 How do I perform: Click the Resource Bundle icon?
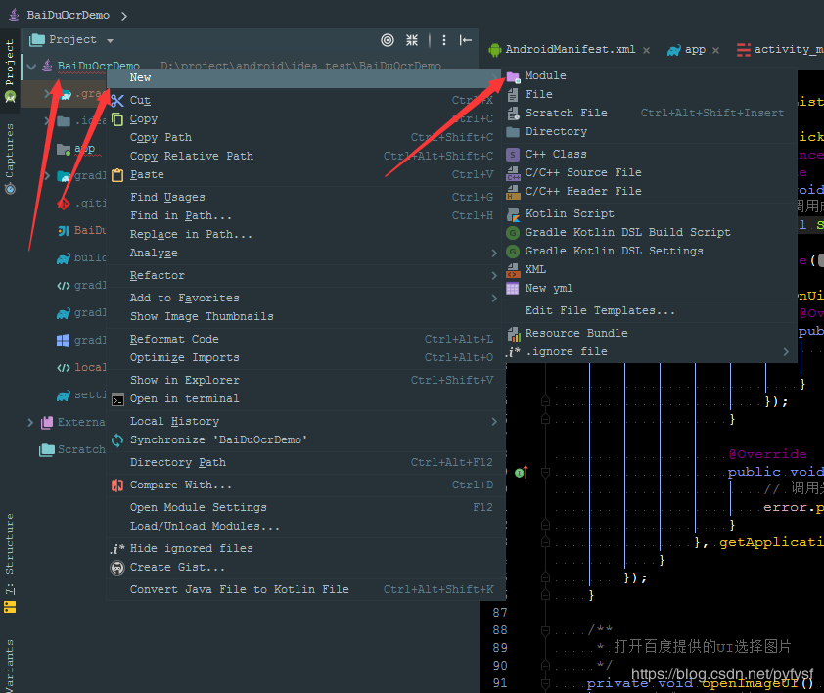pos(514,334)
